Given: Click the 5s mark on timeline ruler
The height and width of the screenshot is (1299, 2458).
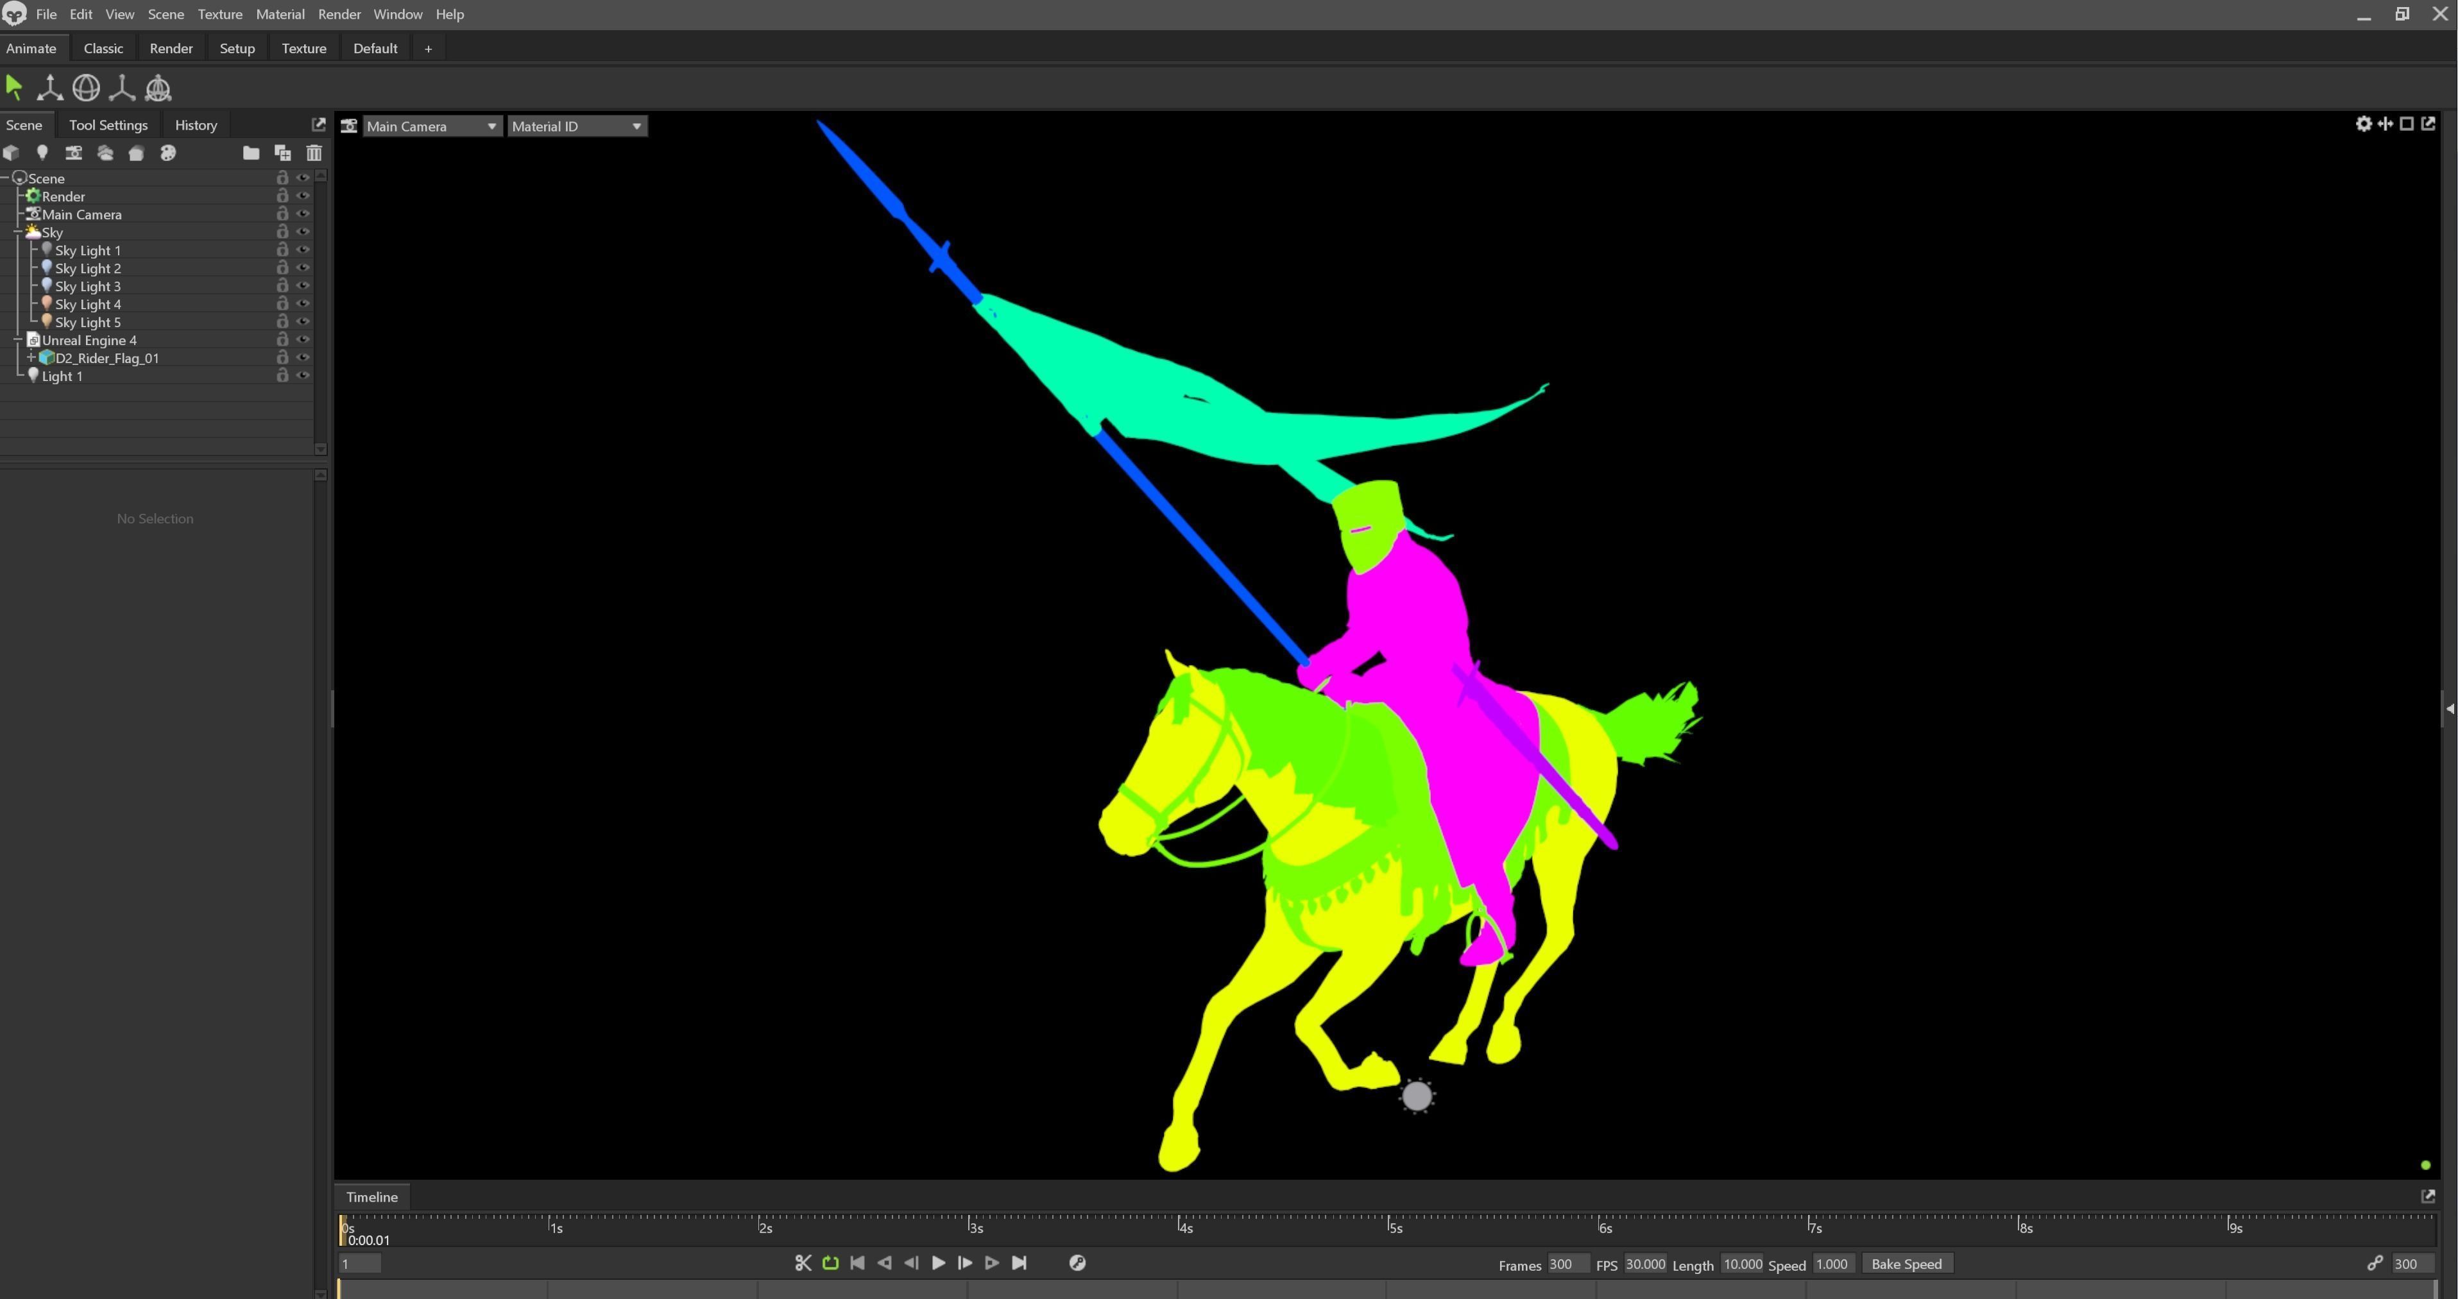Looking at the screenshot, I should pos(1389,1225).
